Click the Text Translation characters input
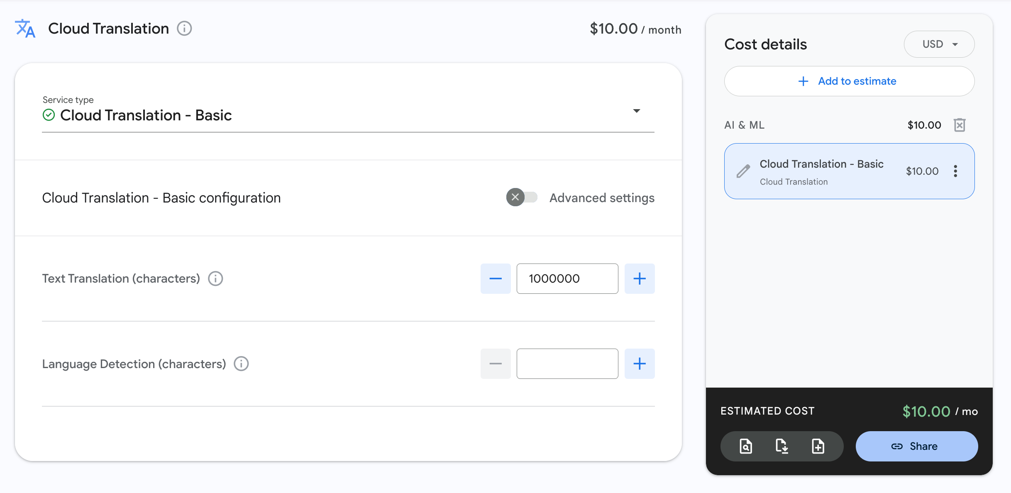The height and width of the screenshot is (493, 1011). pos(567,278)
